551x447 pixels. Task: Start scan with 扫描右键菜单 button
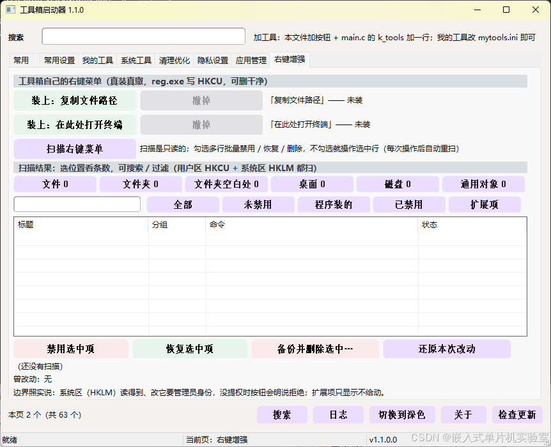pyautogui.click(x=75, y=149)
